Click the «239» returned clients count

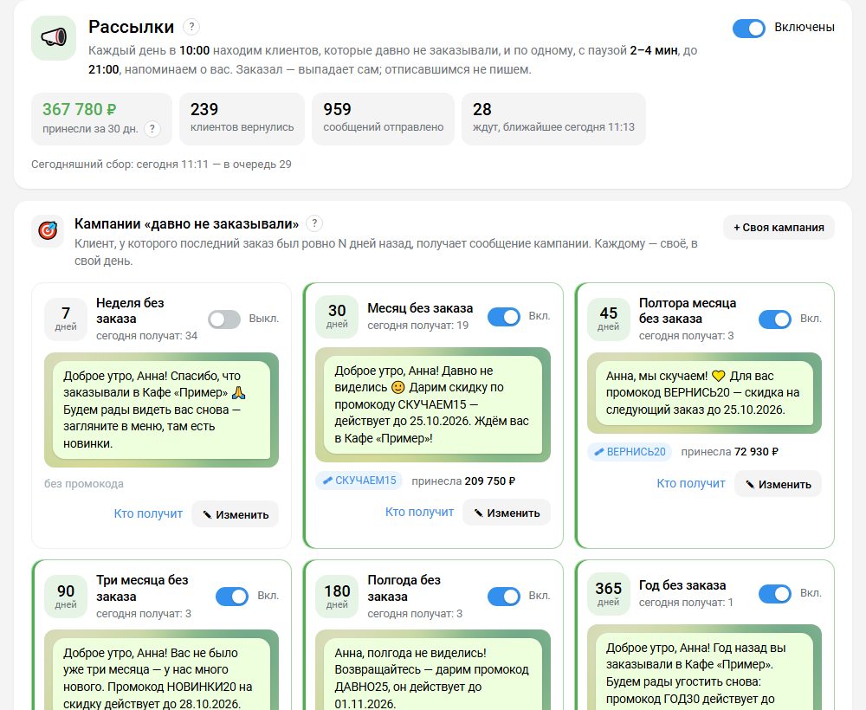pyautogui.click(x=204, y=109)
